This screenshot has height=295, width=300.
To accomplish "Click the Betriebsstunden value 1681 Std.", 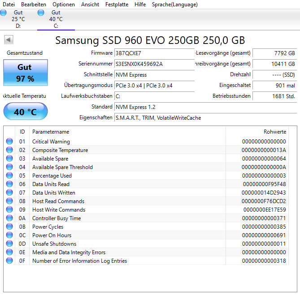I will click(x=275, y=96).
